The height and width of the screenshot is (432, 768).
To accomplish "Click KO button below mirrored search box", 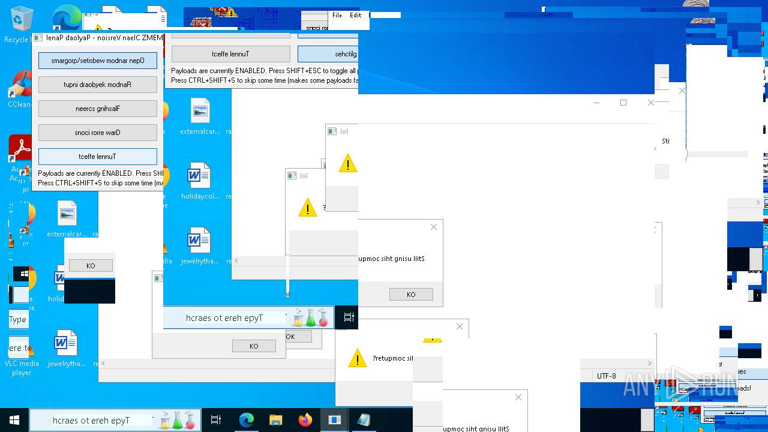I will [254, 346].
